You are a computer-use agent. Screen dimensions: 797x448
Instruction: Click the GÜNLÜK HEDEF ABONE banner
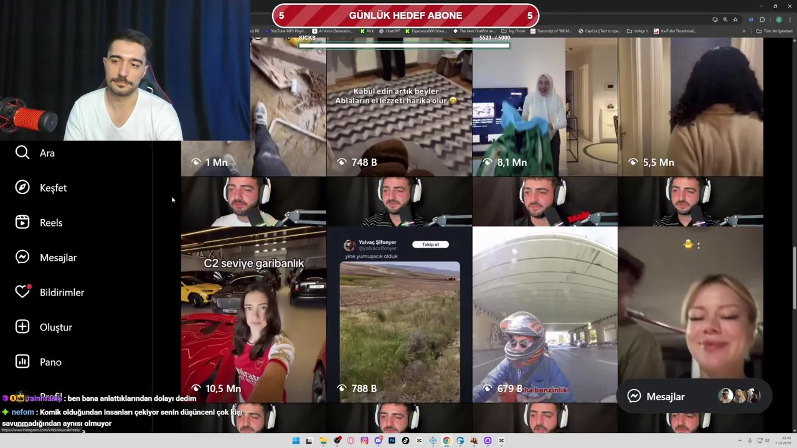(405, 16)
